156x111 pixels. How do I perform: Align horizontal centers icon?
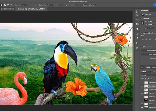pyautogui.click(x=146, y=39)
